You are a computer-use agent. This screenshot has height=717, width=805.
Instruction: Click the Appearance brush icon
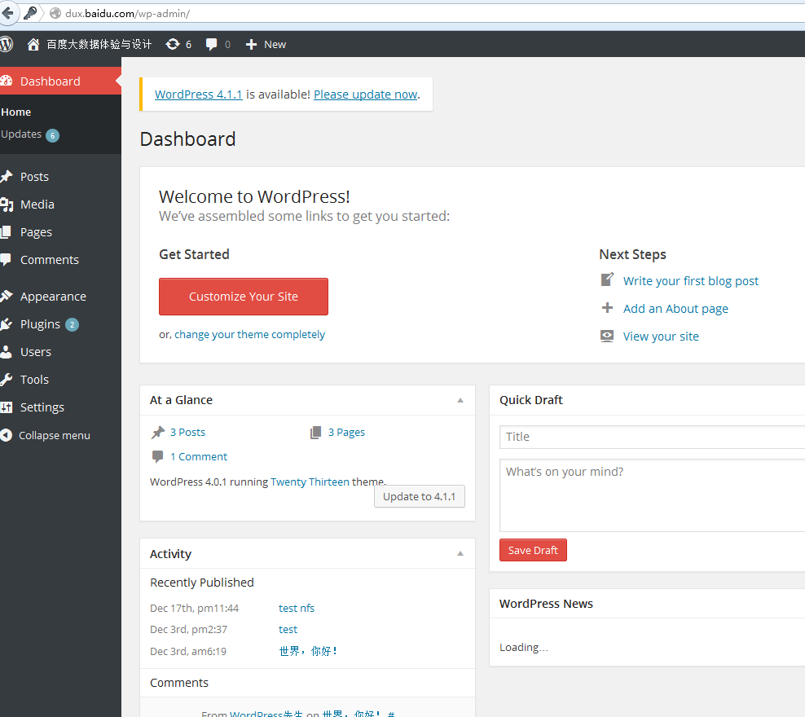[x=7, y=296]
